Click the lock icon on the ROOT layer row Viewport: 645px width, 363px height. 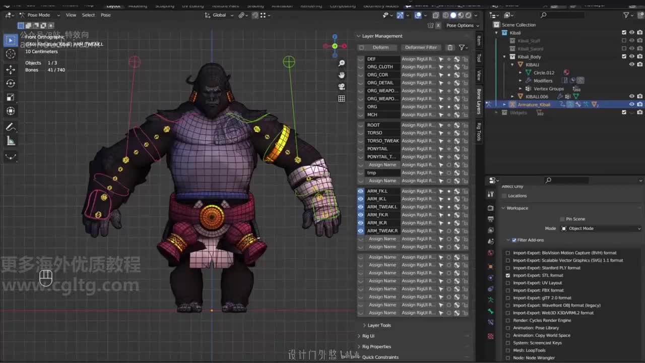[465, 125]
